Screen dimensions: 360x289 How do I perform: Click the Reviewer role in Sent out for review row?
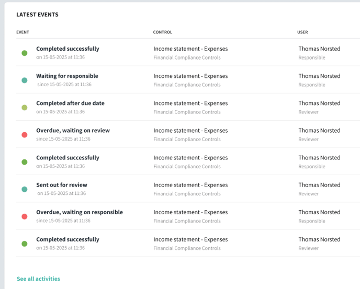tap(308, 194)
